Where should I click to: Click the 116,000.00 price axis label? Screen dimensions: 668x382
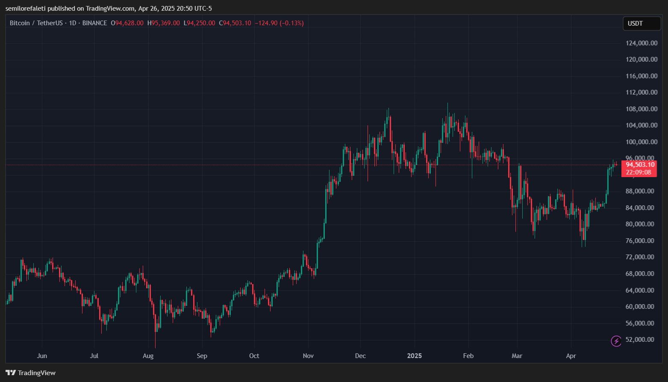coord(642,76)
